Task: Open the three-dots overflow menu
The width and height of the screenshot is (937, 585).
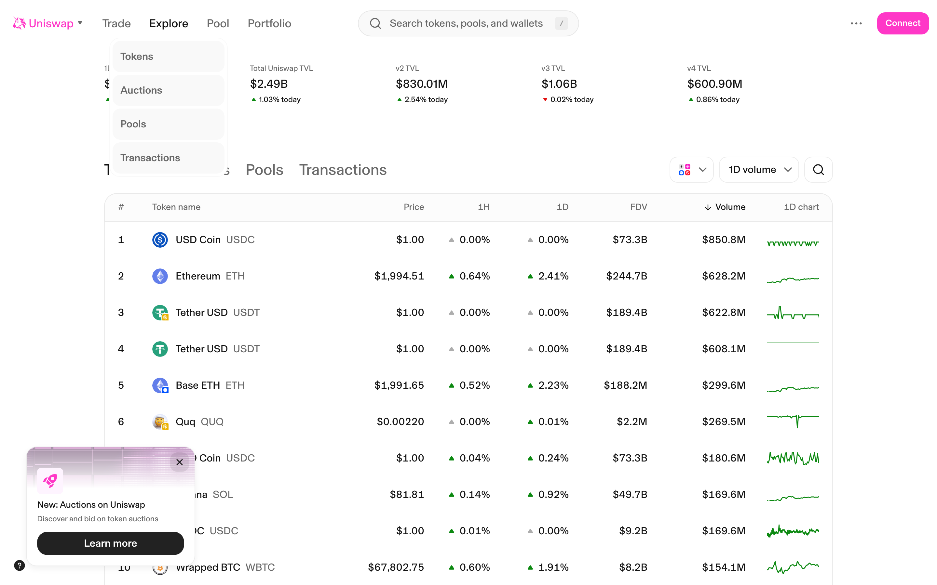Action: pos(856,23)
